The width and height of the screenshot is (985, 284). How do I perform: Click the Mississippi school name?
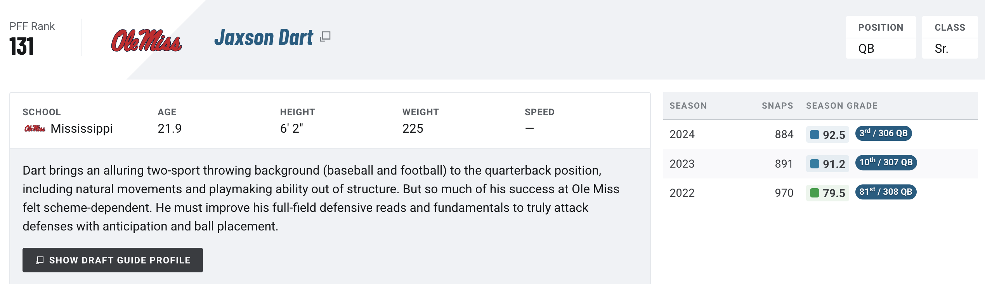point(82,128)
